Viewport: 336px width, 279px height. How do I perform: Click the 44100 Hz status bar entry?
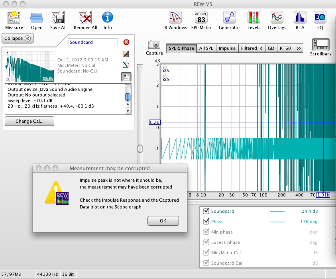coord(47,274)
